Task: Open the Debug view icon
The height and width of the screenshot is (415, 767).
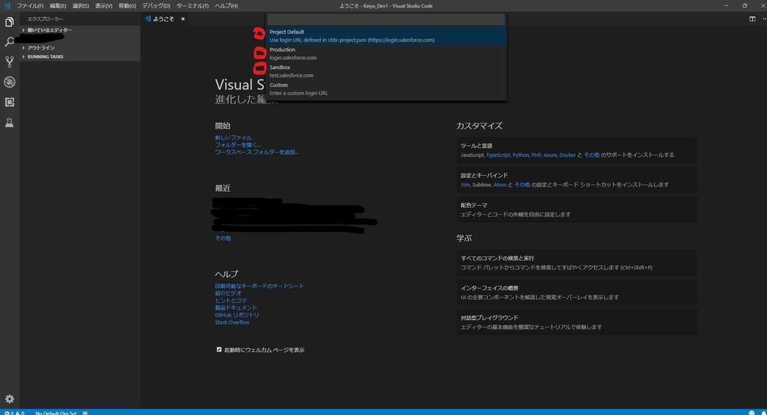Action: pos(10,82)
